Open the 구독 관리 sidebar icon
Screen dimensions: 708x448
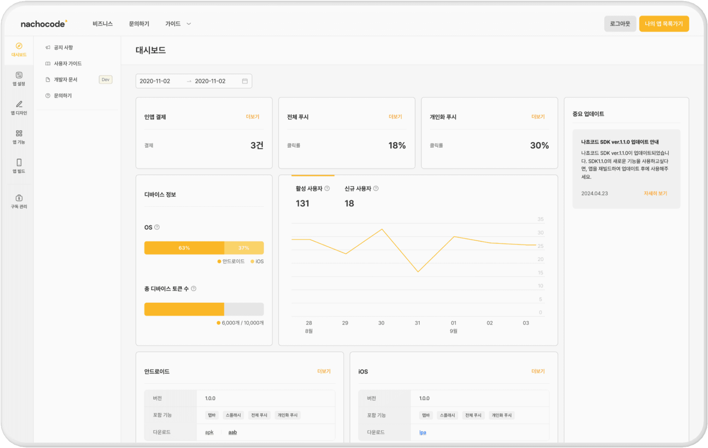[x=19, y=198]
